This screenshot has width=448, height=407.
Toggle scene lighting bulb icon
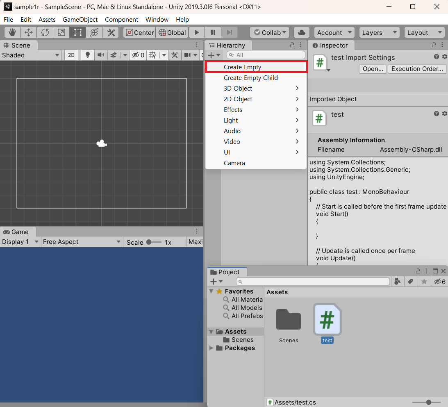pyautogui.click(x=88, y=55)
